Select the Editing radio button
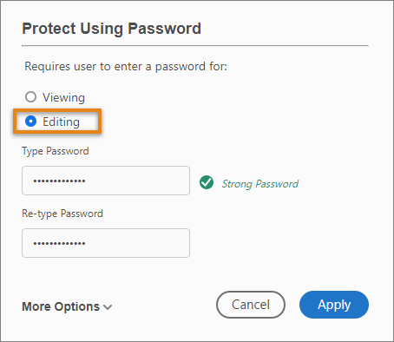 [30, 122]
